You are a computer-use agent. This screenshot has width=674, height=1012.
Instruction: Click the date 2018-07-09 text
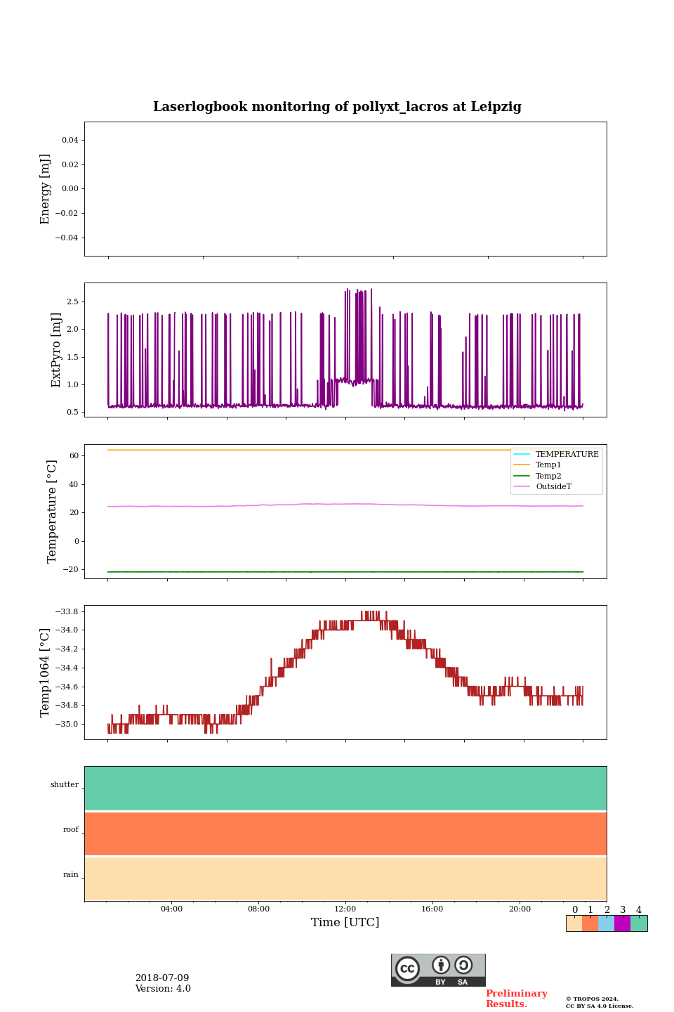coord(162,978)
